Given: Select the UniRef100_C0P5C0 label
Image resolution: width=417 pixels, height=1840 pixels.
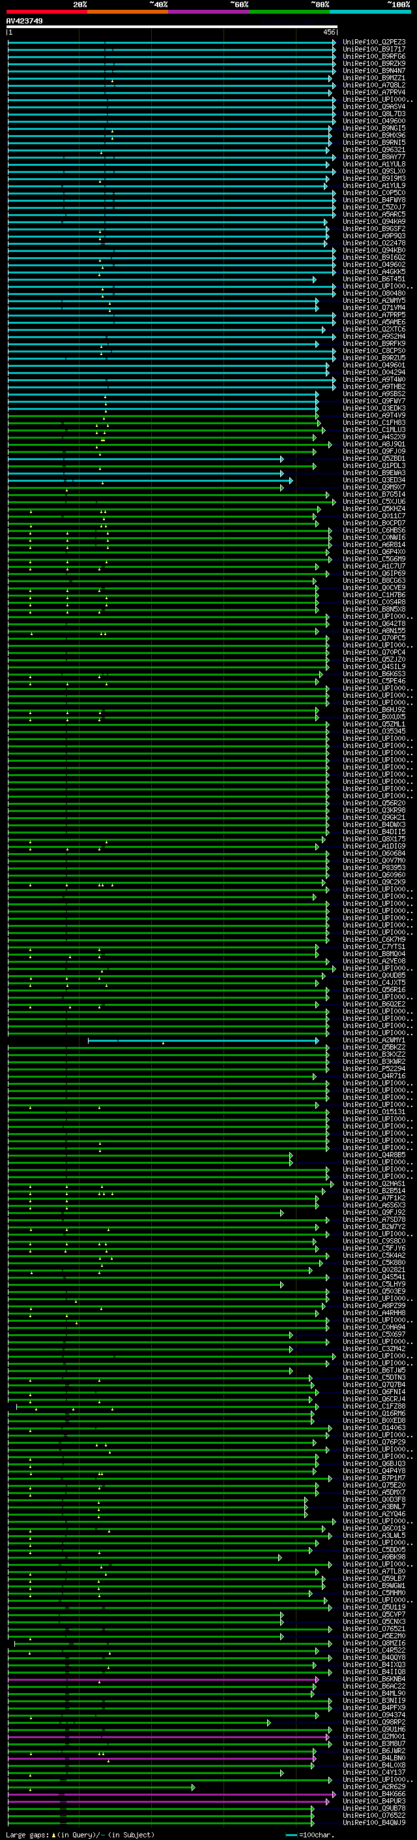Looking at the screenshot, I should (373, 193).
